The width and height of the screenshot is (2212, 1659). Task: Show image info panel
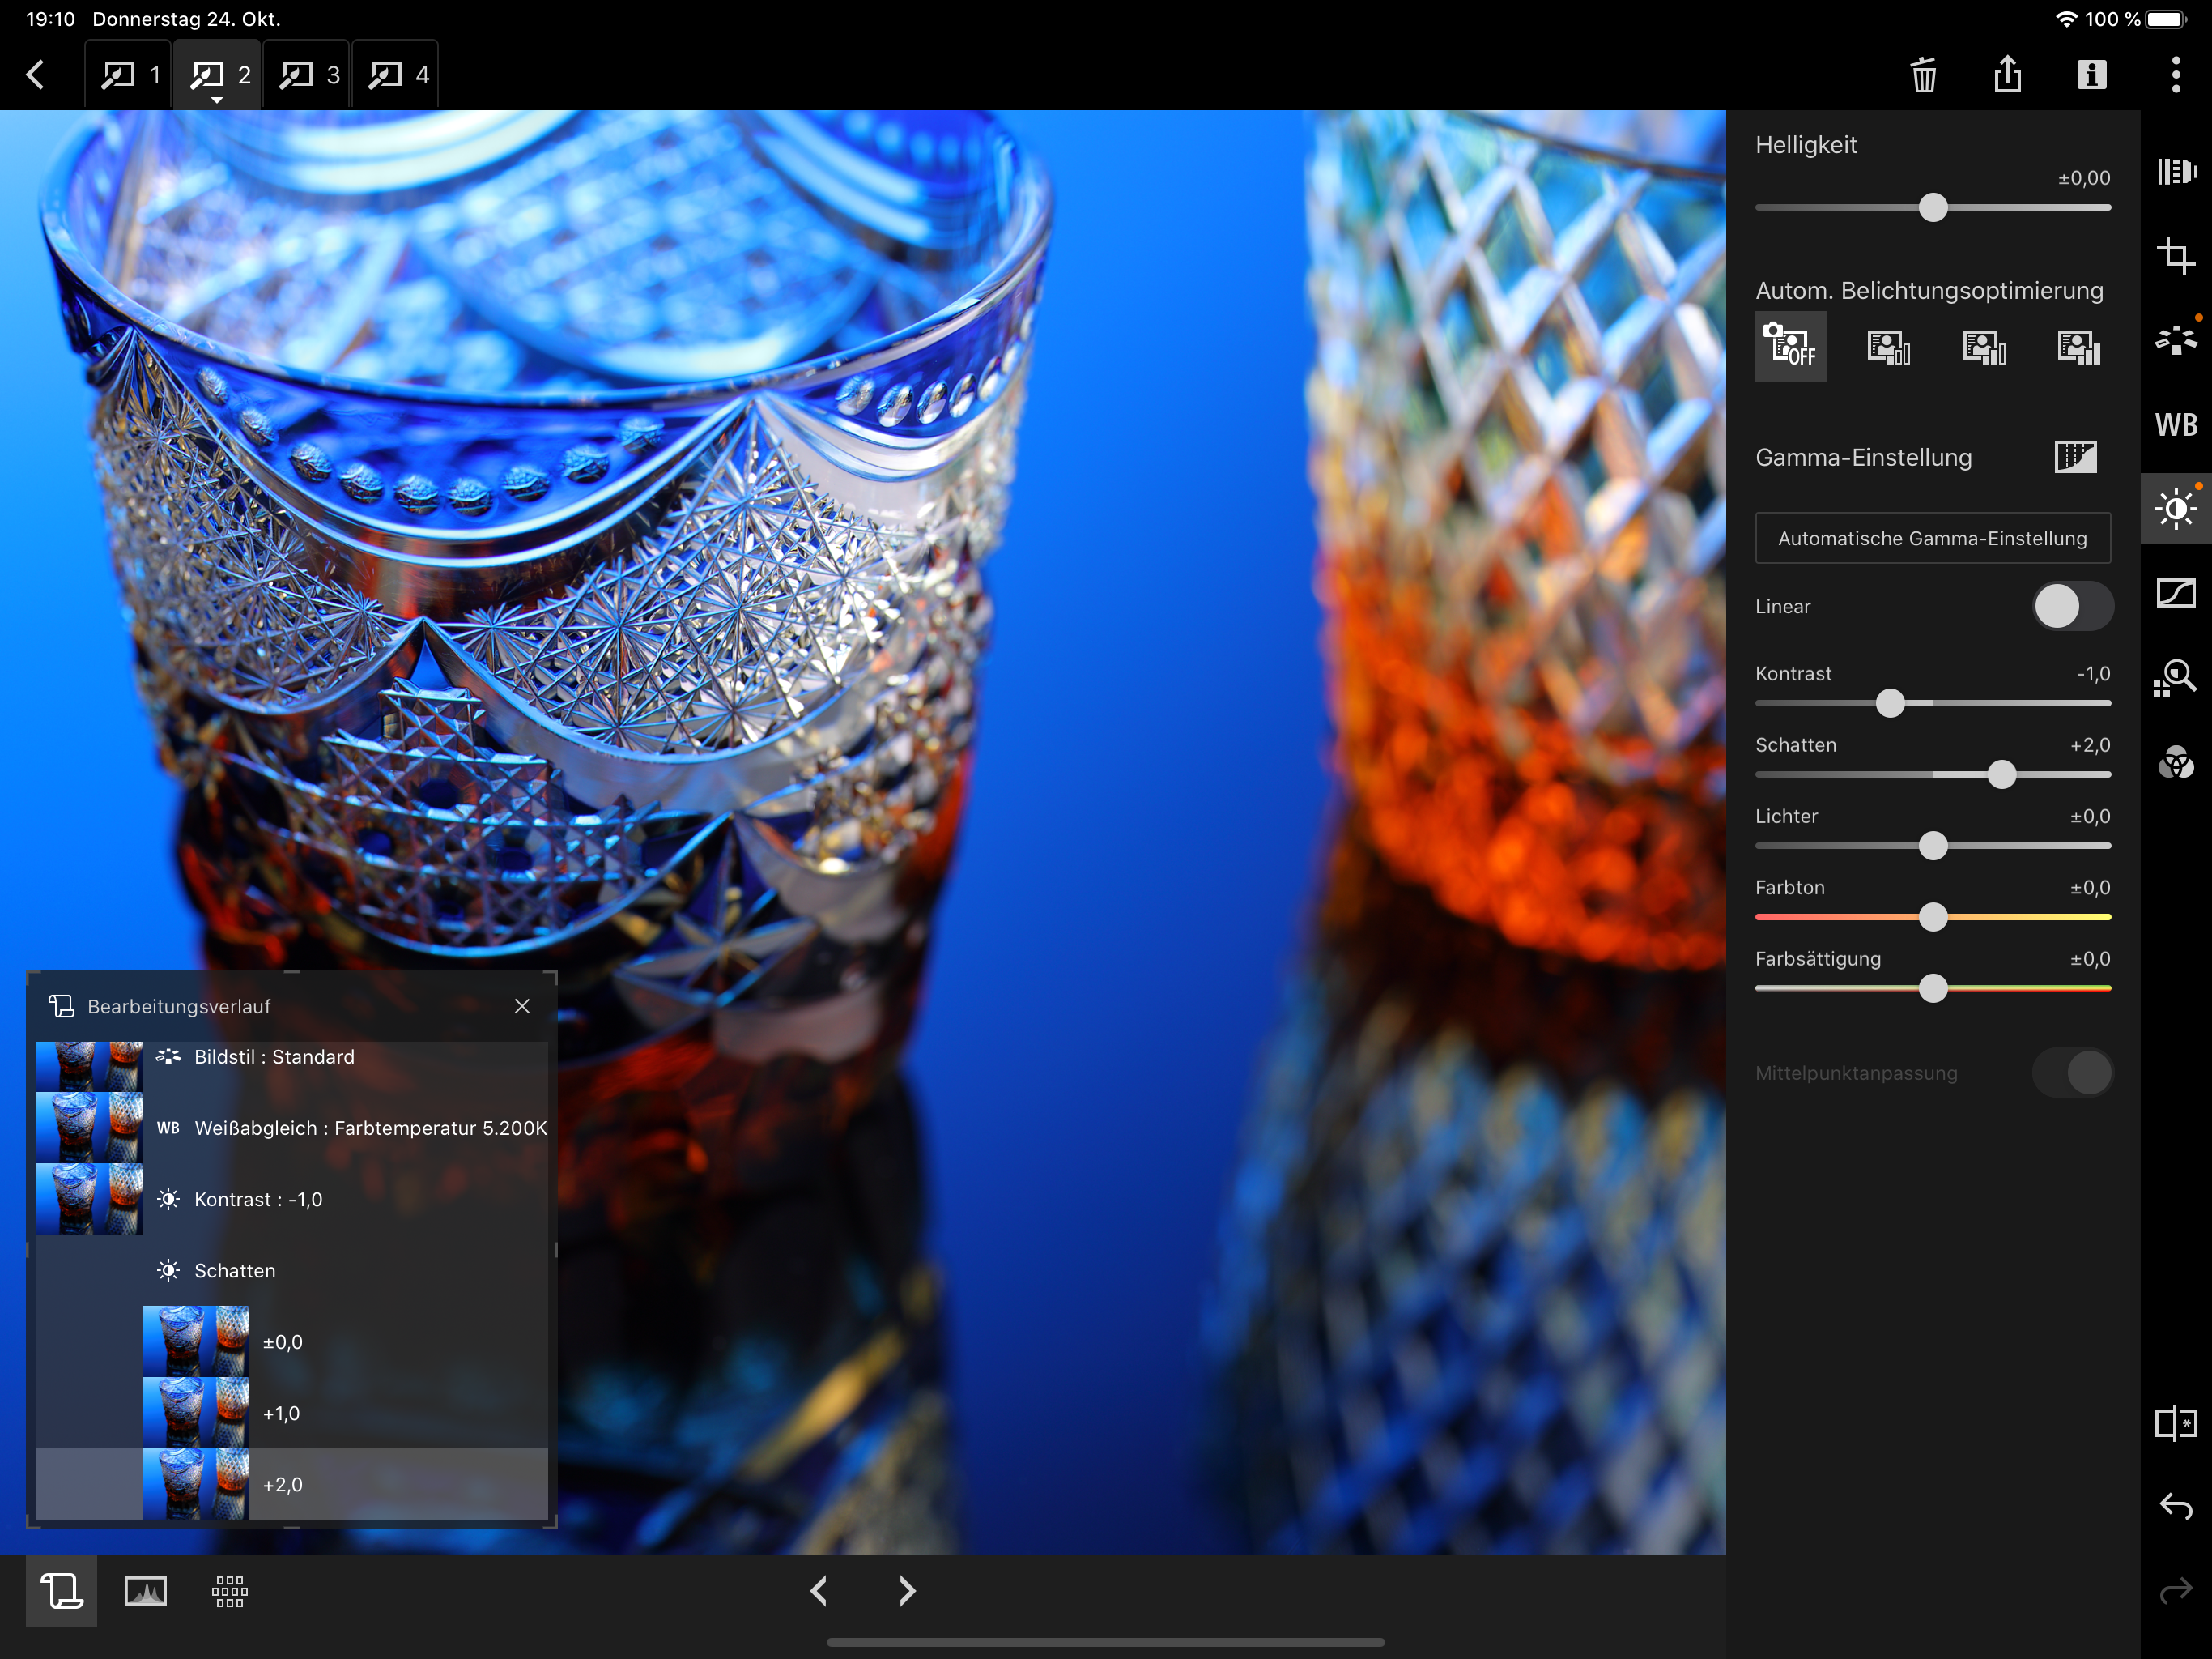click(x=2091, y=75)
